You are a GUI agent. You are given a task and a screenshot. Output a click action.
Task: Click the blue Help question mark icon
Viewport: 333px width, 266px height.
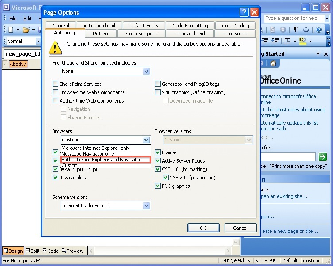(x=318, y=30)
